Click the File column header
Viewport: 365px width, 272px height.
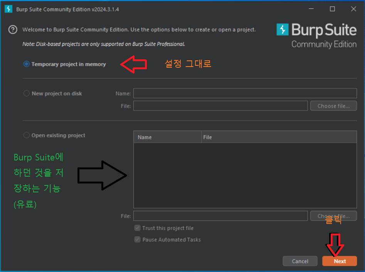coord(279,137)
